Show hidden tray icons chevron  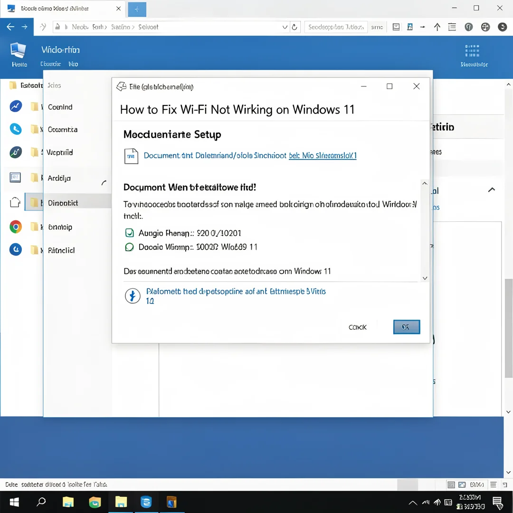(x=413, y=503)
